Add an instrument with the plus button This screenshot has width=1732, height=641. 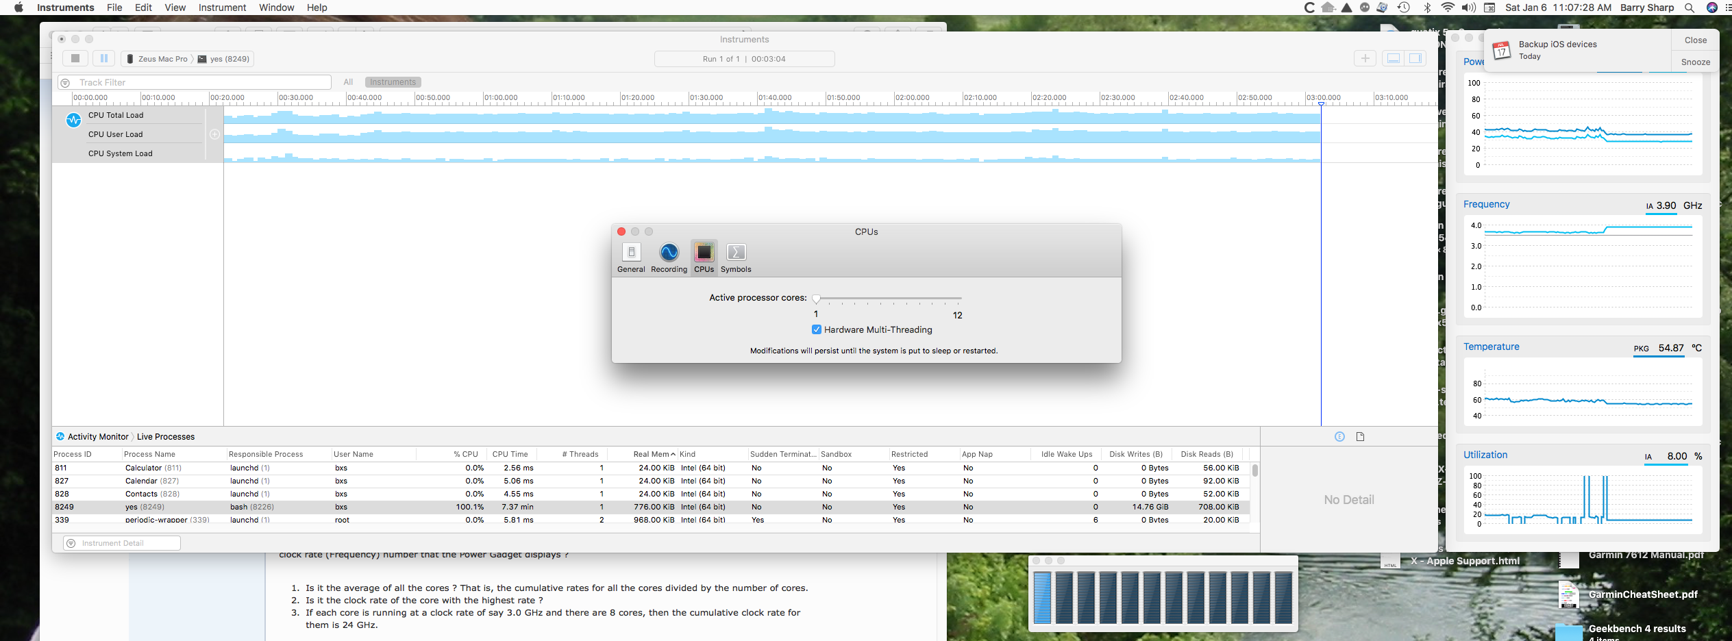[1365, 58]
